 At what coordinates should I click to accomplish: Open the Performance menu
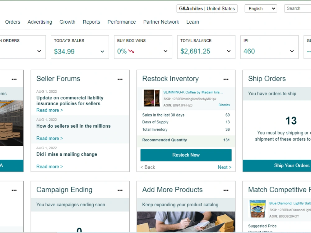point(122,22)
